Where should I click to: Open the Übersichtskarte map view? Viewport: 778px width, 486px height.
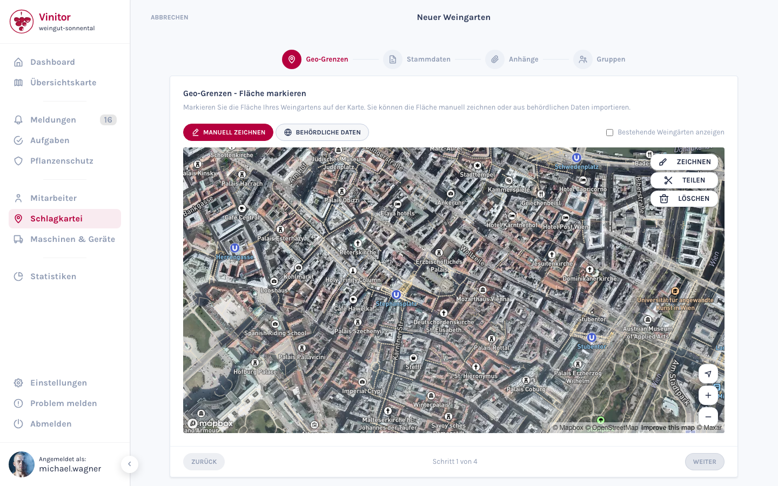[x=65, y=83]
